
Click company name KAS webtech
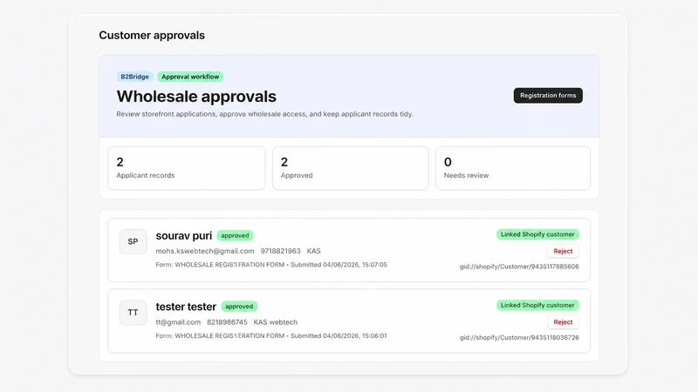pos(276,321)
